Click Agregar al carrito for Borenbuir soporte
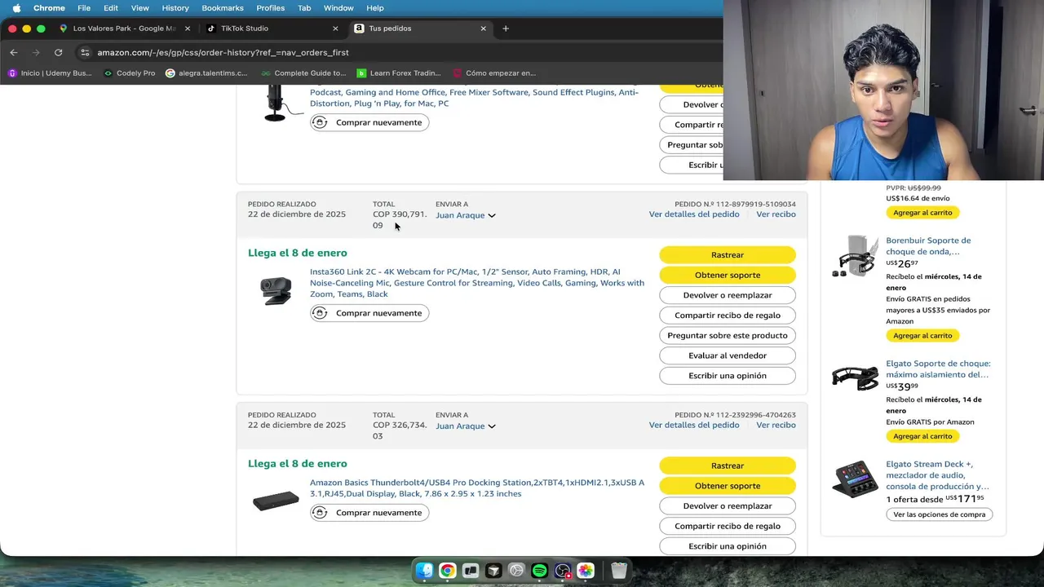1044x587 pixels. 922,336
